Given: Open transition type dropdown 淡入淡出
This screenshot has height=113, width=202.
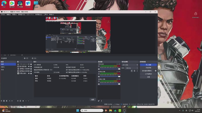Looking at the screenshot, I should coord(130,65).
